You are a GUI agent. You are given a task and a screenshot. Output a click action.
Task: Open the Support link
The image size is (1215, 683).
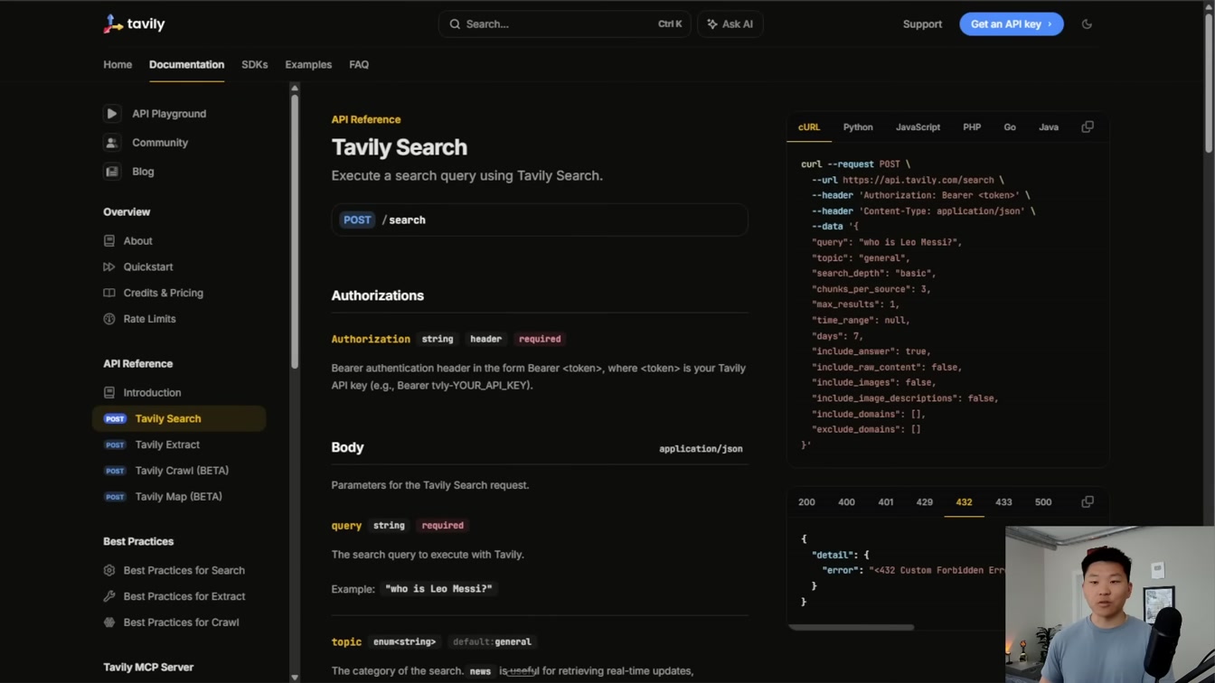(922, 24)
